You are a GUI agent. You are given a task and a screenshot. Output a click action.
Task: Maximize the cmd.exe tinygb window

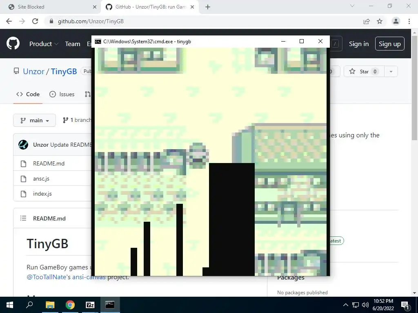pos(302,41)
